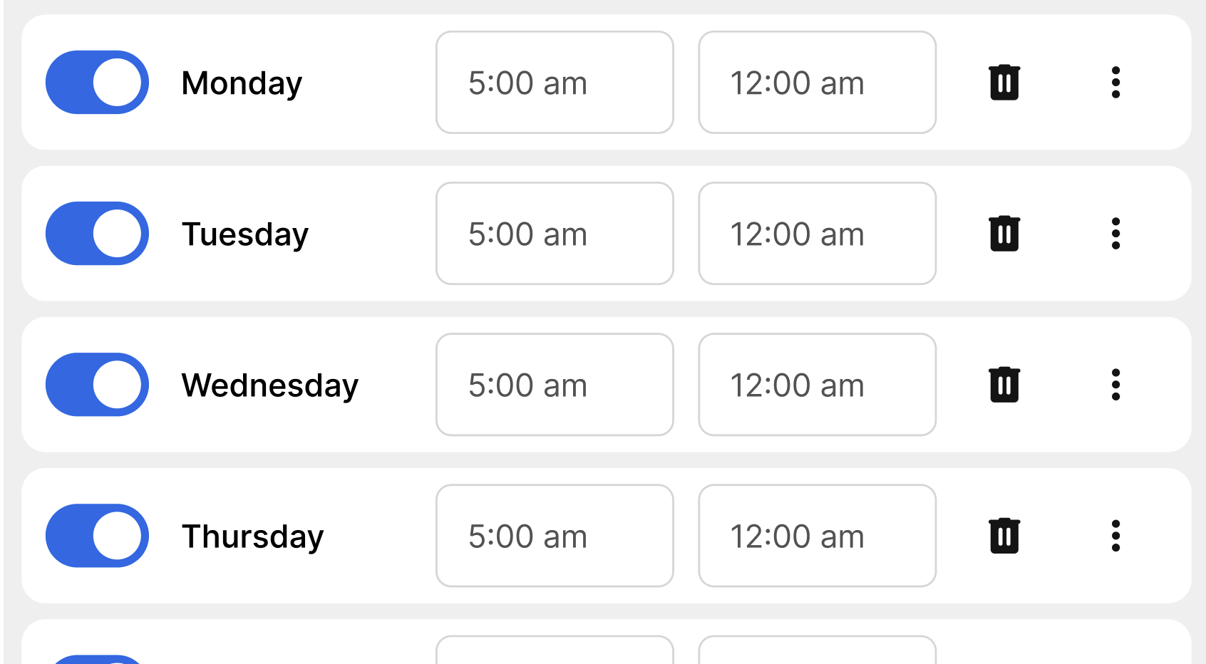This screenshot has height=664, width=1206.
Task: Delete the Wednesday schedule row
Action: click(x=1004, y=385)
